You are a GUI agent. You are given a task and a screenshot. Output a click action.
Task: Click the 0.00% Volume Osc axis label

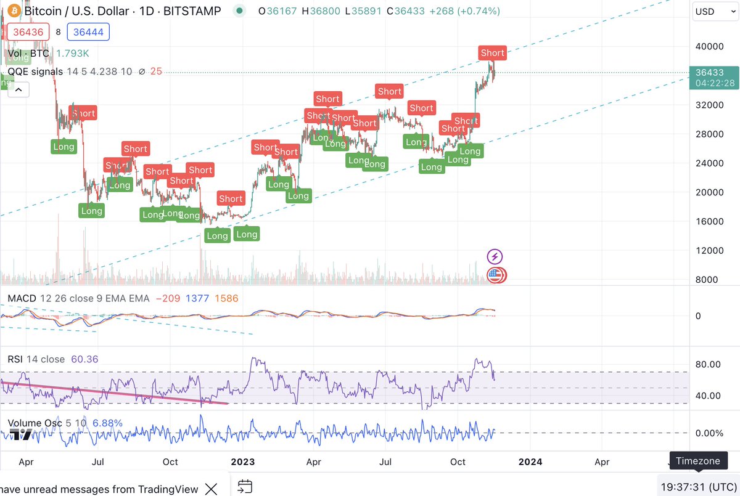tap(709, 433)
